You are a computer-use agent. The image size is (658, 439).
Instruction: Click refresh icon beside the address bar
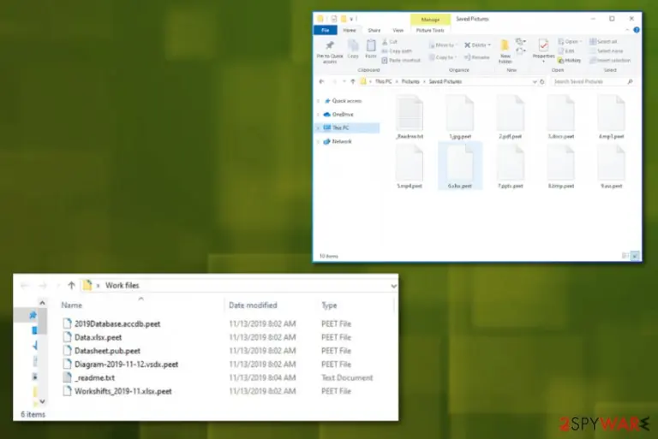pos(542,82)
